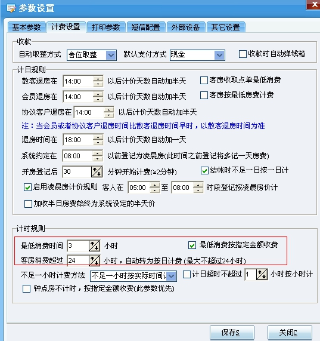The width and height of the screenshot is (320, 341).
Task: Decrease 退房时间在 18:00 with down arrow
Action: 98,143
